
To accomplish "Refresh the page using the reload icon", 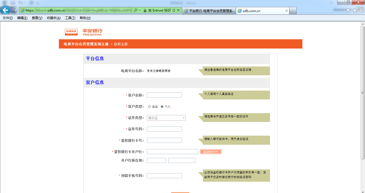I will [174, 10].
